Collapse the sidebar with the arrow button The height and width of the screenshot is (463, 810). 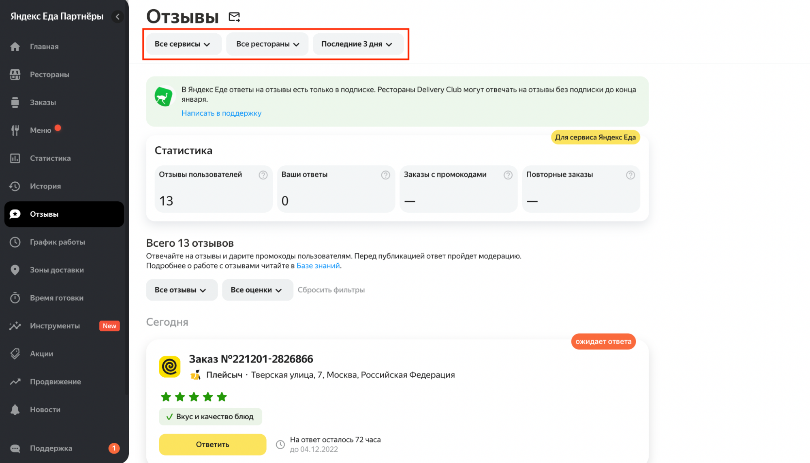coord(118,17)
